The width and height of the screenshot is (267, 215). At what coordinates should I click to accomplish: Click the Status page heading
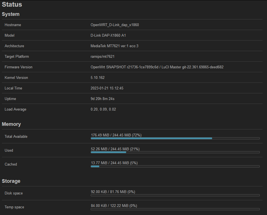[x=12, y=4]
